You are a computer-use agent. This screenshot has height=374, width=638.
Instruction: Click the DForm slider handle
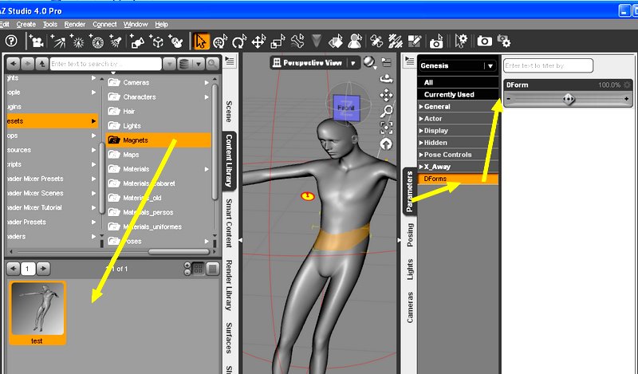569,99
